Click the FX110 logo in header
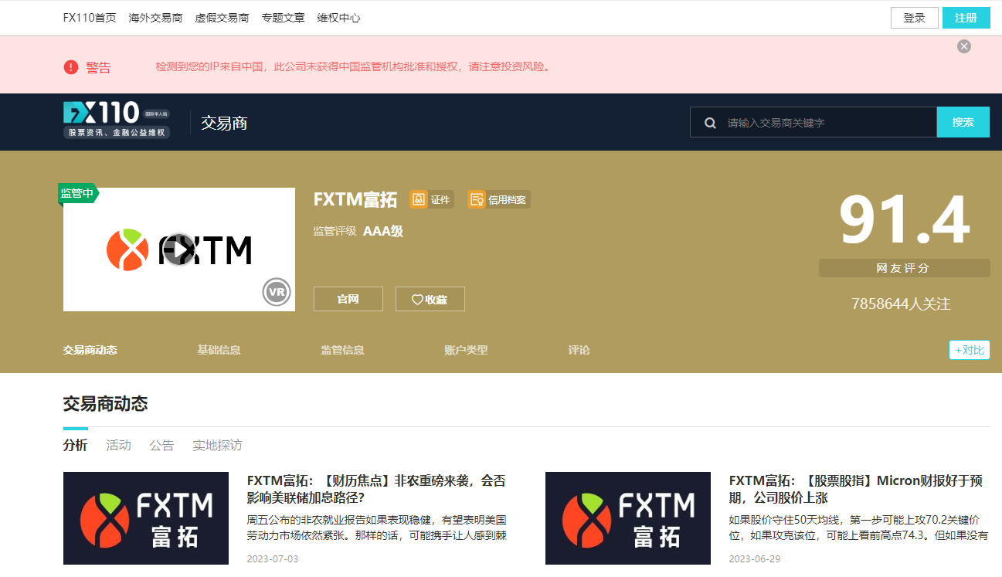 117,120
